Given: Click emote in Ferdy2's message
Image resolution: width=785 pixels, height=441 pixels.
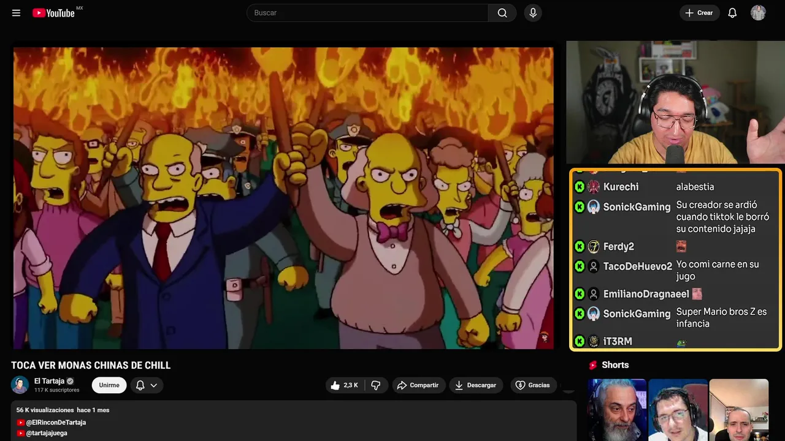Looking at the screenshot, I should click(x=681, y=247).
